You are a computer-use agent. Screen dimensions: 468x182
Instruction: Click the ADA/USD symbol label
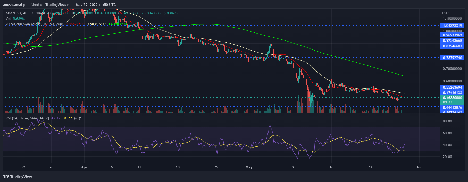click(14, 13)
